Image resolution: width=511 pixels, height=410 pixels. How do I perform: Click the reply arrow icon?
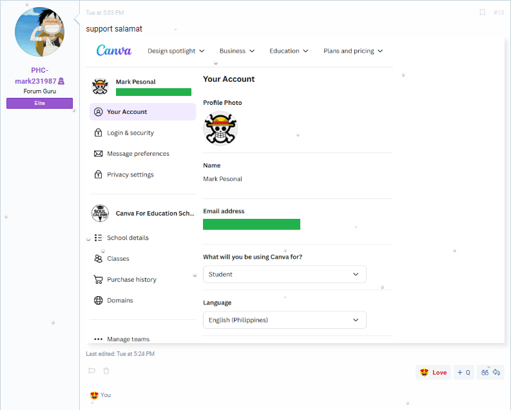pyautogui.click(x=496, y=372)
